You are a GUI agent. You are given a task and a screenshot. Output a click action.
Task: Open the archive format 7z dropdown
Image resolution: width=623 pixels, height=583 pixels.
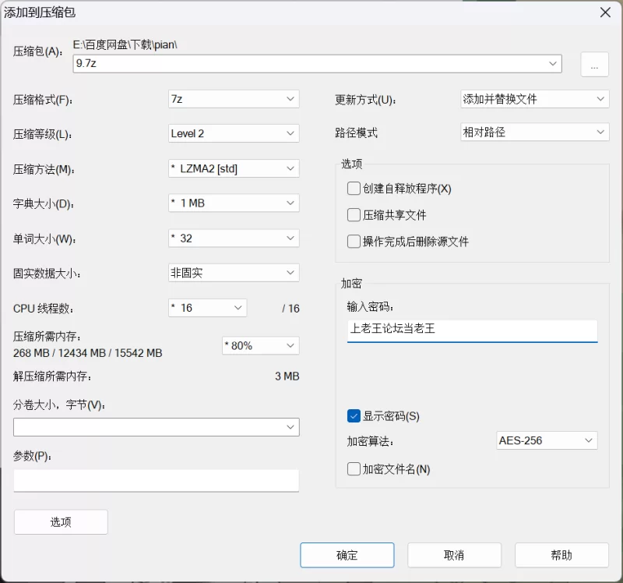coord(234,99)
